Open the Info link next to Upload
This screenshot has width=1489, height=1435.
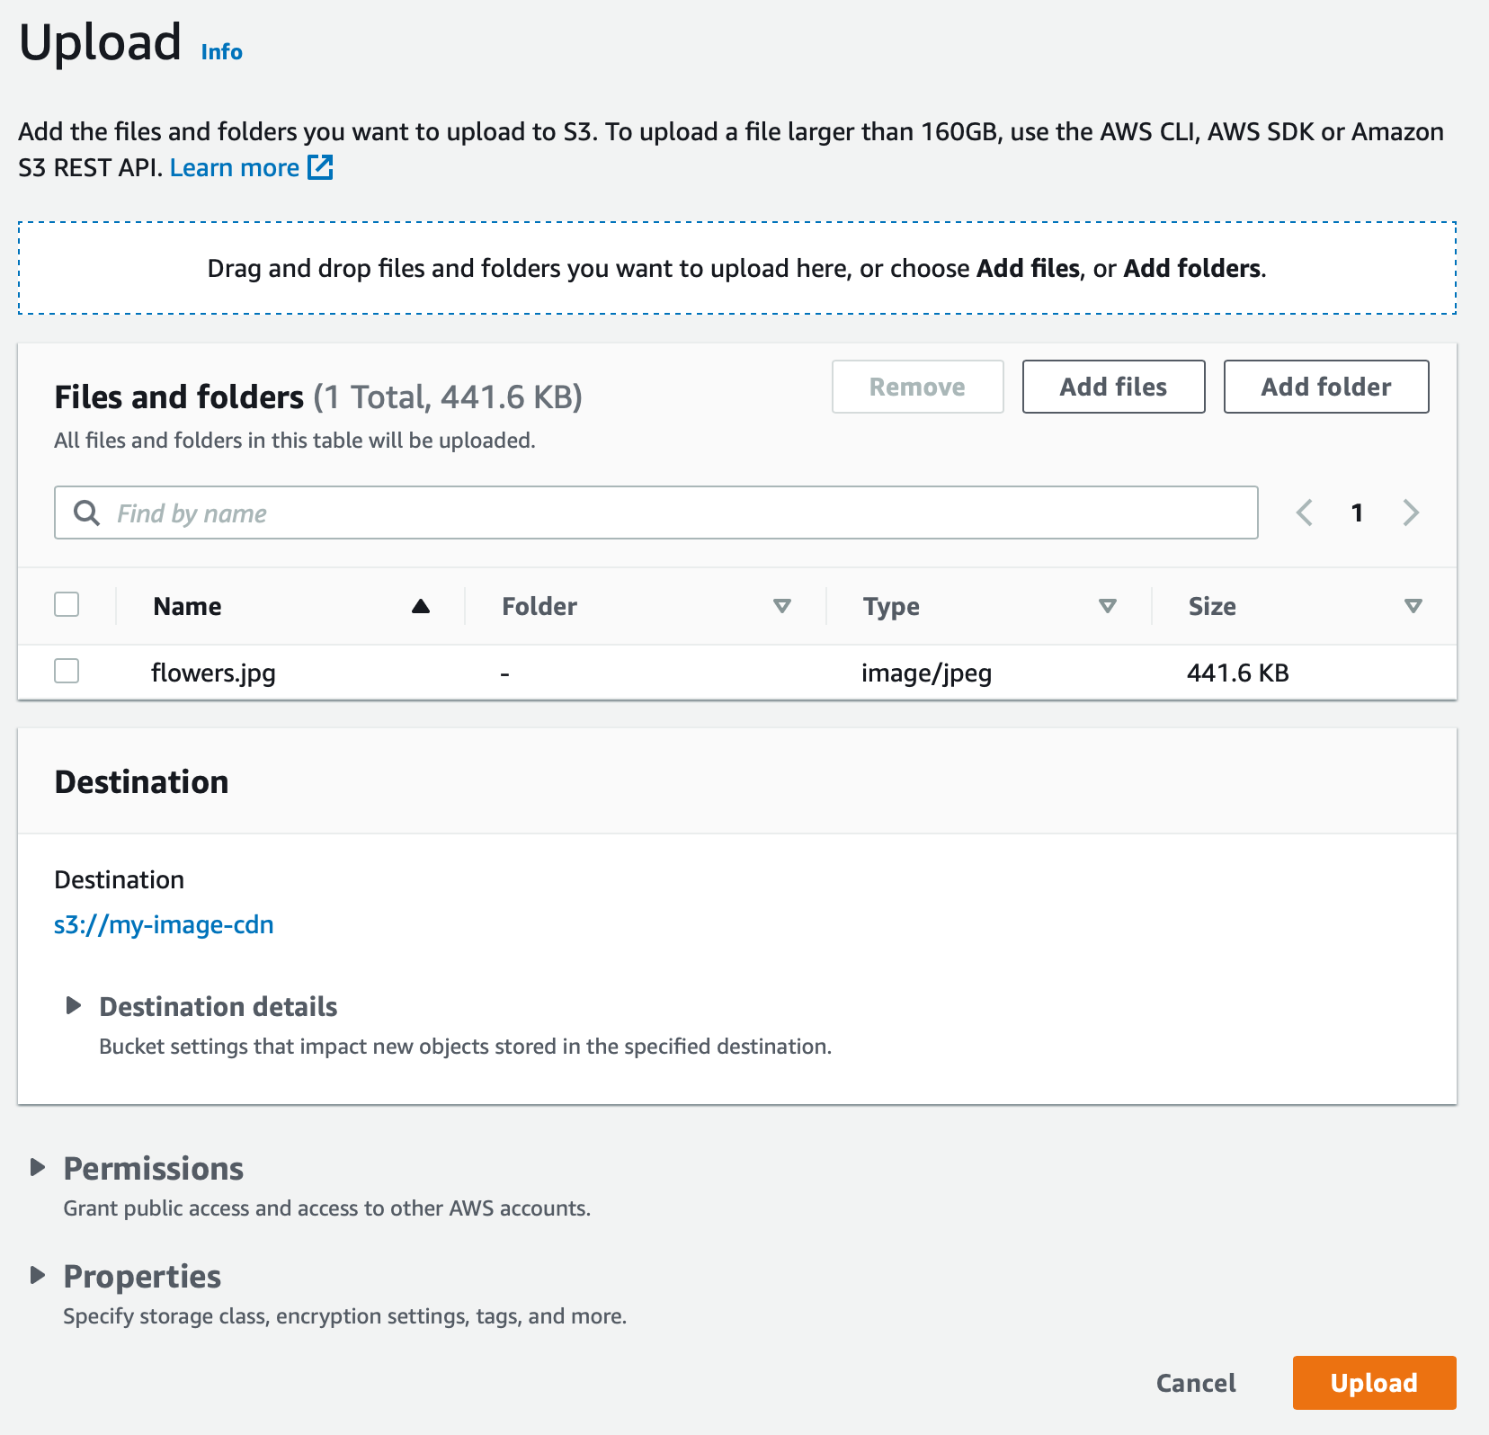pyautogui.click(x=222, y=52)
